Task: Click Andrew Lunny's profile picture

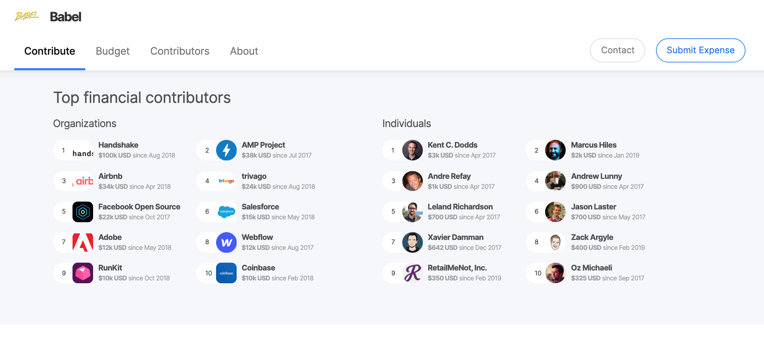Action: point(555,181)
